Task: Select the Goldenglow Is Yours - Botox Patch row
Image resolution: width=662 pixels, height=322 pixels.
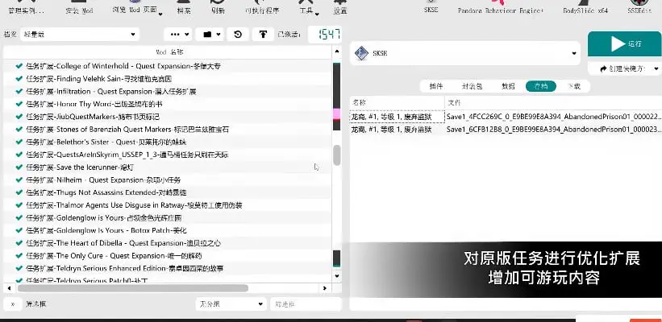Action: (x=167, y=230)
